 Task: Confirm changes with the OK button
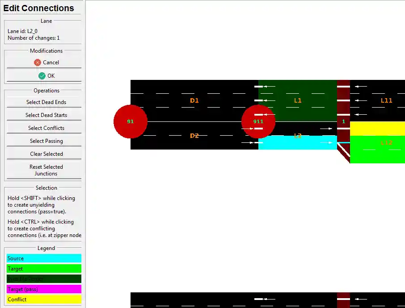point(44,76)
